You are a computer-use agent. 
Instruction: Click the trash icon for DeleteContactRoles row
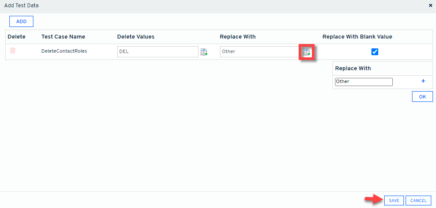click(13, 51)
